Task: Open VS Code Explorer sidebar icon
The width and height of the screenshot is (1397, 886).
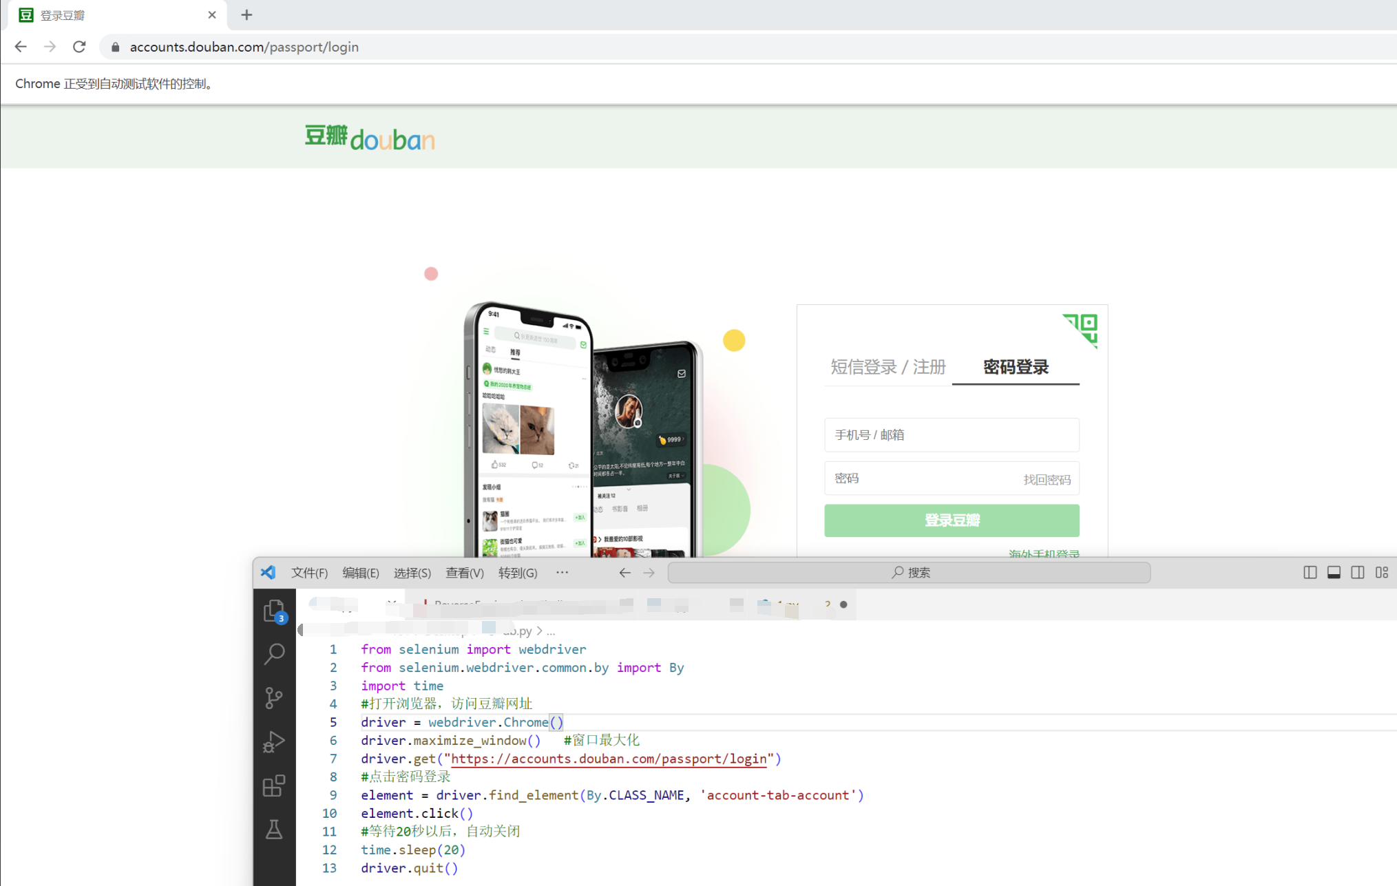Action: pos(274,611)
